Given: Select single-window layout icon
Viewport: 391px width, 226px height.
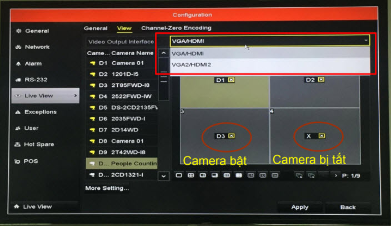Looking at the screenshot, I should click(x=179, y=175).
